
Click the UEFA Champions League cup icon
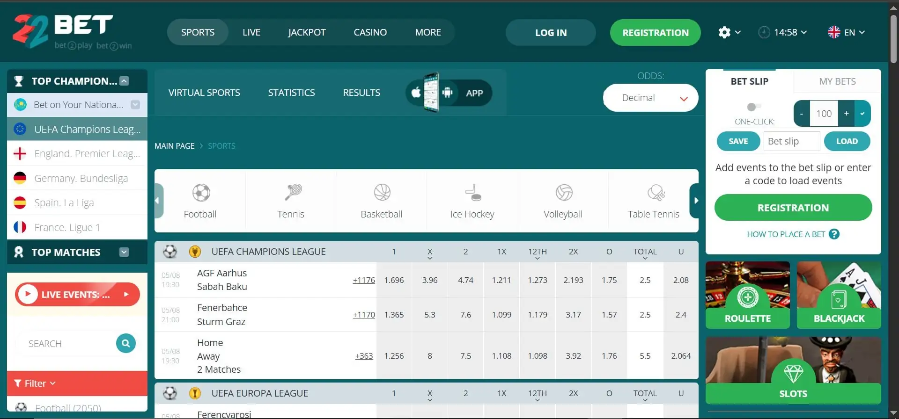(195, 252)
